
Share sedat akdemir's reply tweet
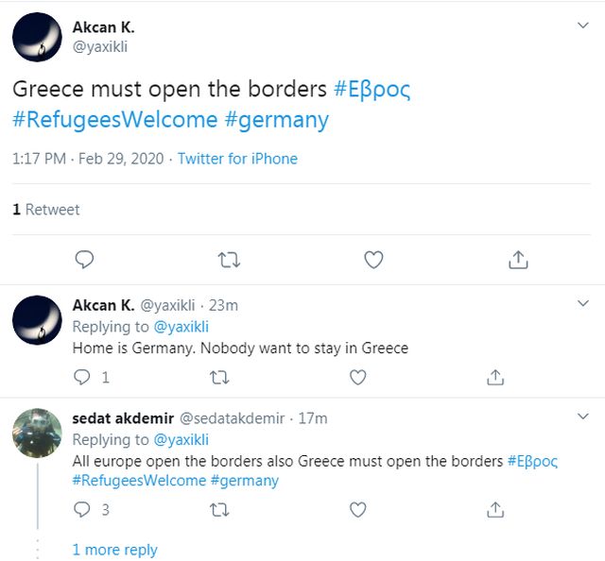tap(494, 509)
